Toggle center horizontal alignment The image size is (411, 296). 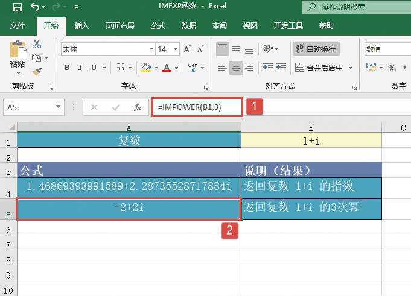[x=236, y=68]
